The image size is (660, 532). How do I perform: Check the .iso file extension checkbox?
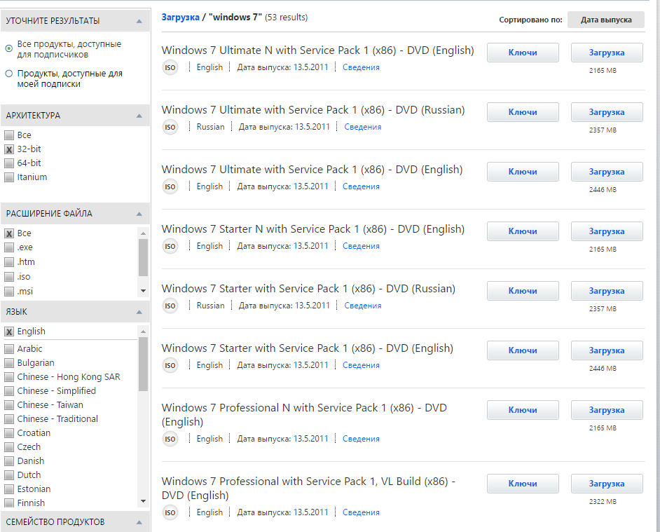(9, 277)
